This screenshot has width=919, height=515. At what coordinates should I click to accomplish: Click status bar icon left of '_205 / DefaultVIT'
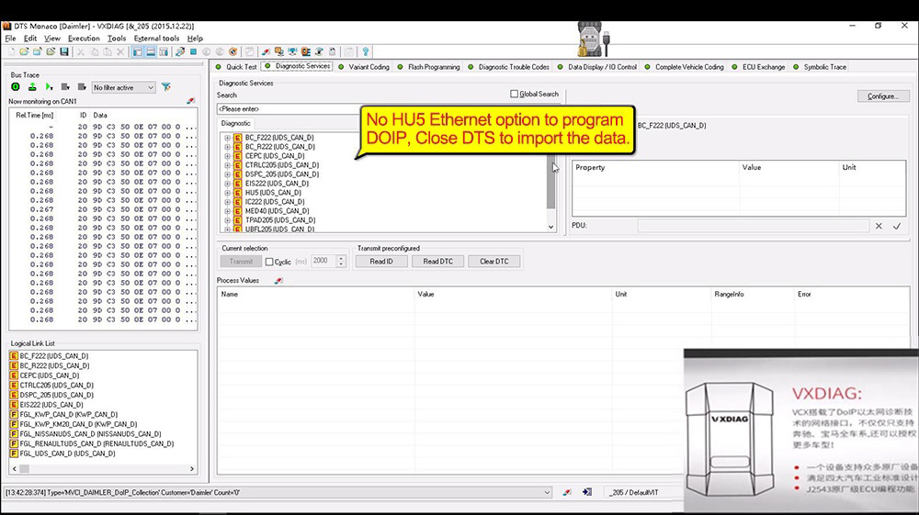[587, 493]
